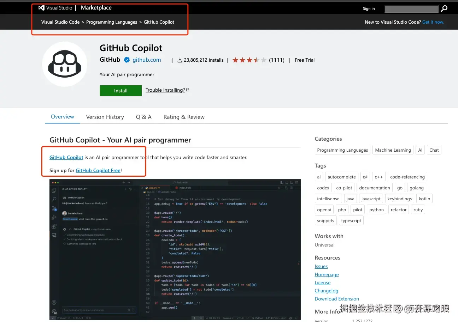
Task: Click the Free Trial label
Action: 305,60
